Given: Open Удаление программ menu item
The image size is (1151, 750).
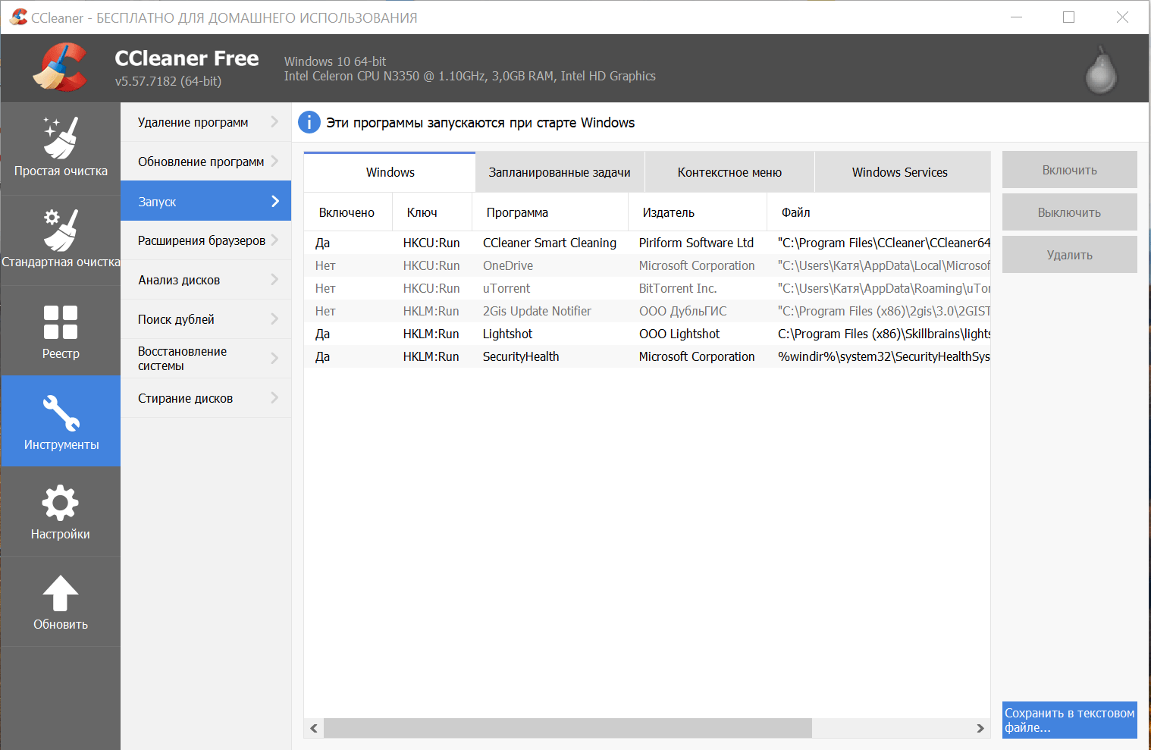Looking at the screenshot, I should coord(205,122).
